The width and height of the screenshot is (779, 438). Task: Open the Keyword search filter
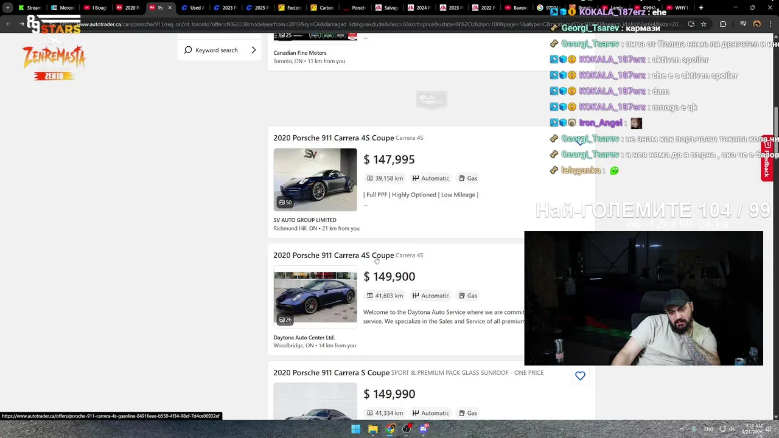coord(219,50)
